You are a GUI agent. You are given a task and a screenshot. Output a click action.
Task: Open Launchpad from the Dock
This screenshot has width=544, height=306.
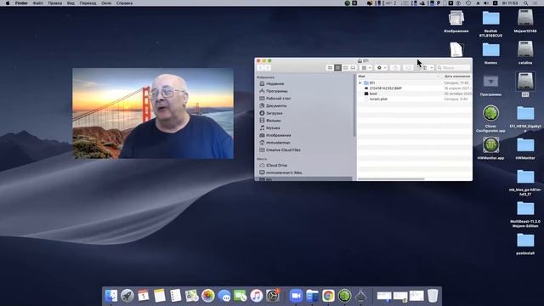(127, 296)
